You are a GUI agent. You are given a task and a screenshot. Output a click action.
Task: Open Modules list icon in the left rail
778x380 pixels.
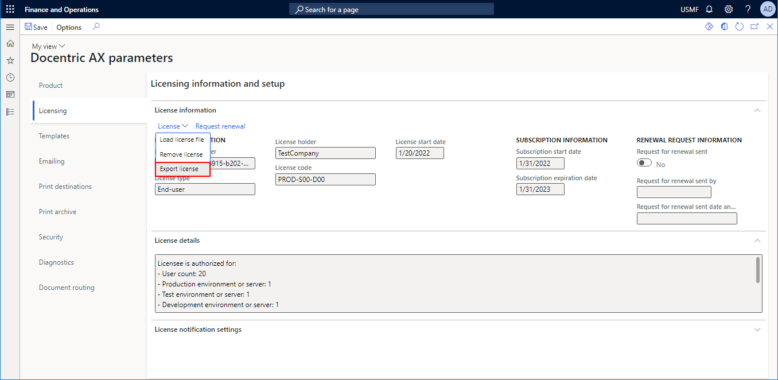[10, 112]
